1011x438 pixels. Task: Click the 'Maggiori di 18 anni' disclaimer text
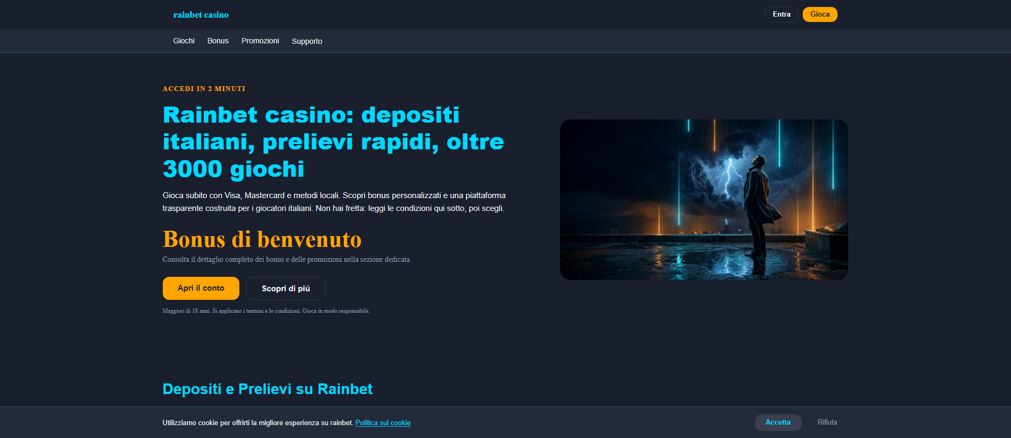(x=266, y=311)
